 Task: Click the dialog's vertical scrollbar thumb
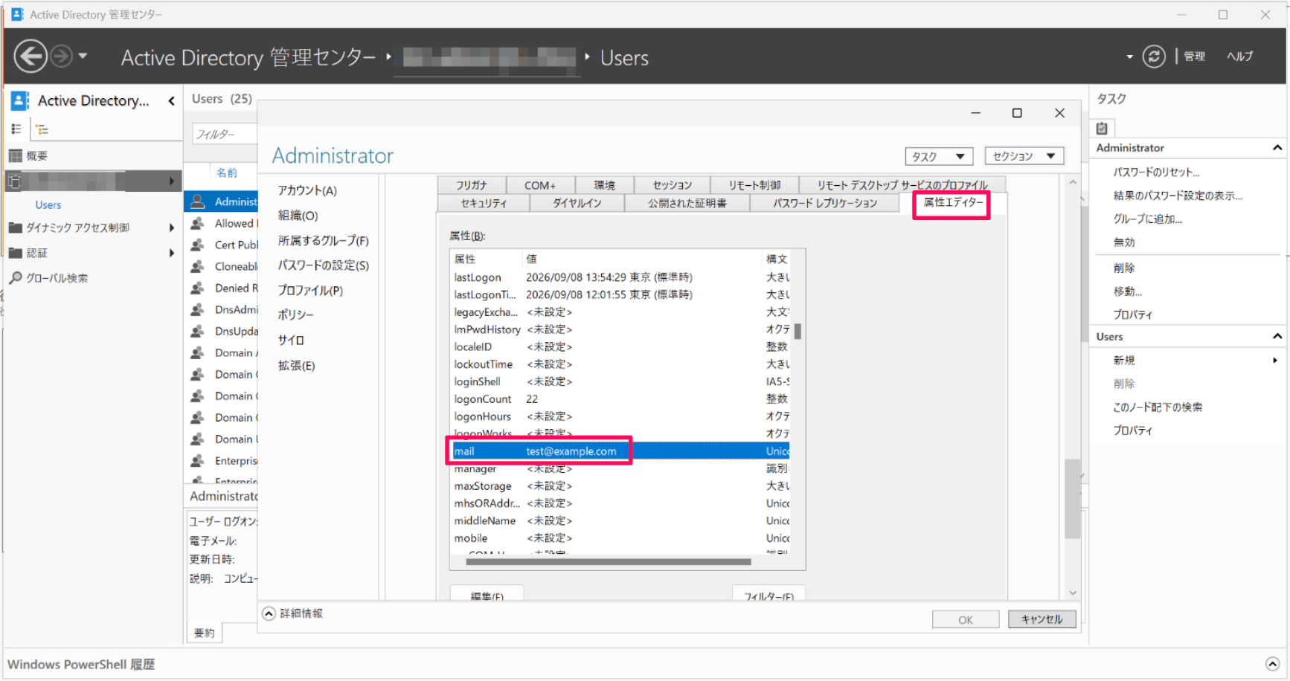(x=1072, y=499)
